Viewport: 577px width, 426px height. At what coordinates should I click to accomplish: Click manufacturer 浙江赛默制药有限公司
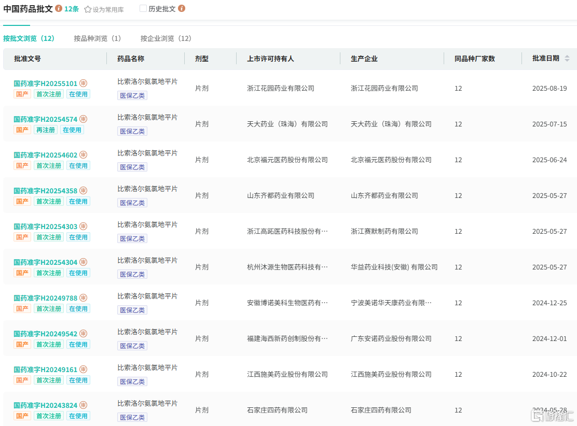384,231
